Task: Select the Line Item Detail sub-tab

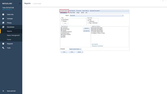Action: pyautogui.click(x=71, y=13)
